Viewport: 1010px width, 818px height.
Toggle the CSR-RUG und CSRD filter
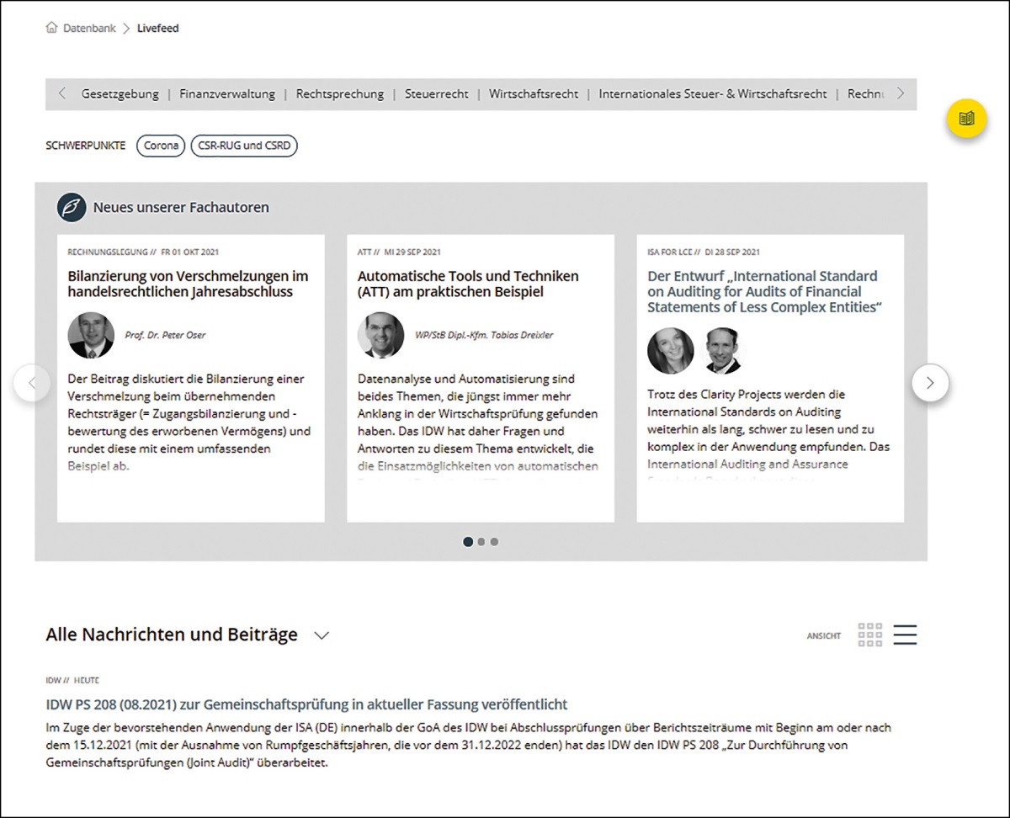coord(244,146)
